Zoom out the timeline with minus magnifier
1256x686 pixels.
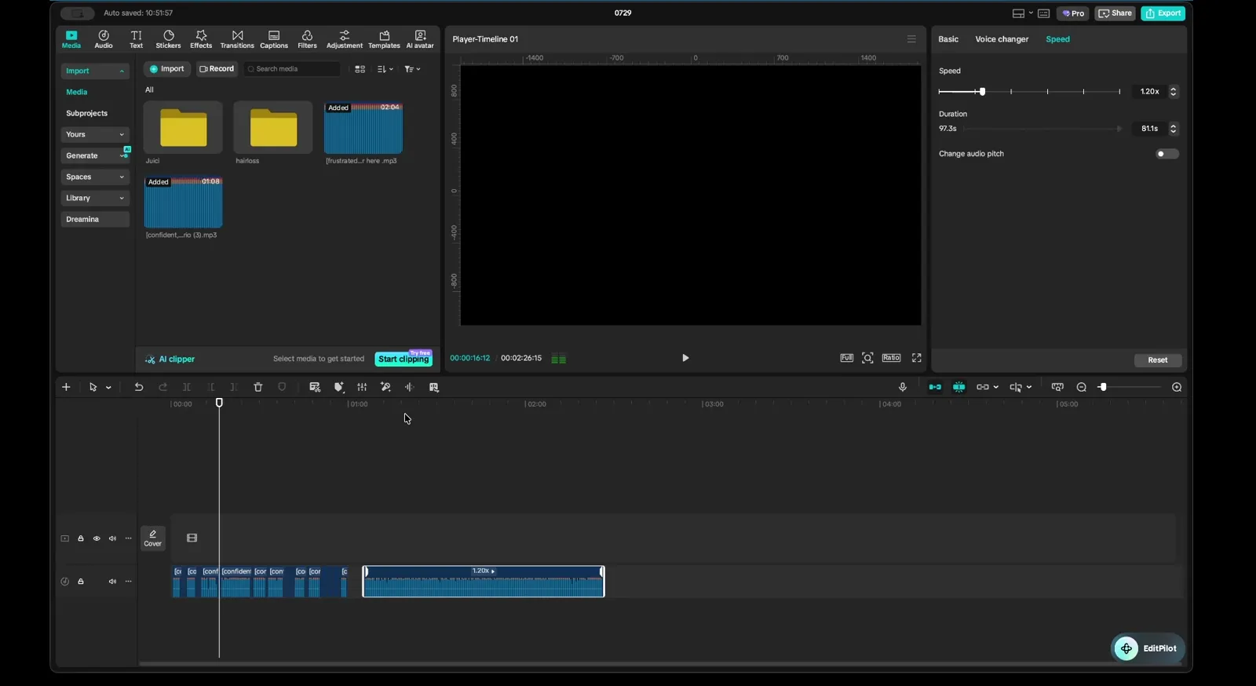point(1082,387)
